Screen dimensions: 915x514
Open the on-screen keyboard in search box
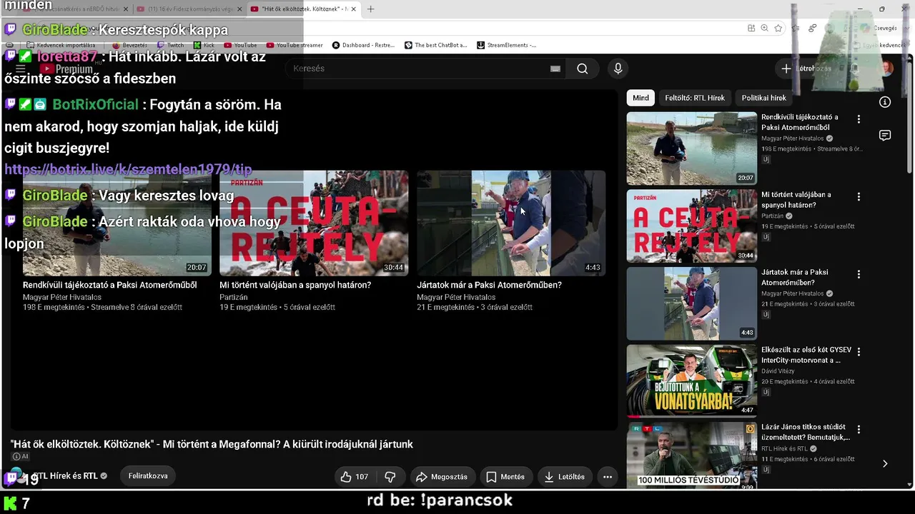[x=555, y=69]
